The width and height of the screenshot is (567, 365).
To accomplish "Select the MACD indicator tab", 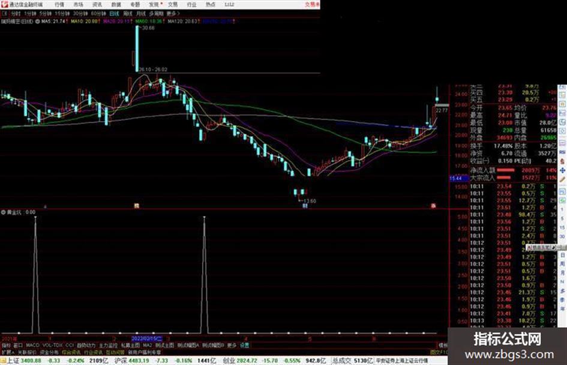I will pos(32,345).
